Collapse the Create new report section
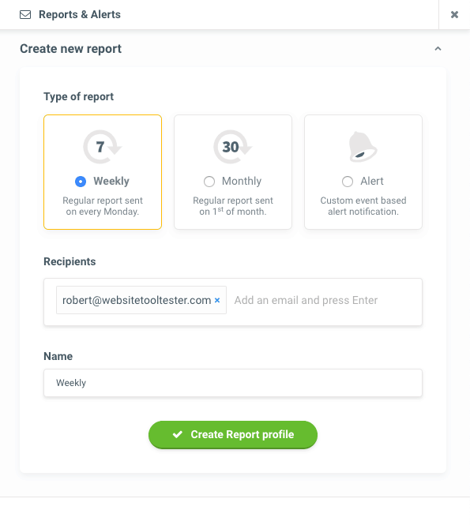 (x=438, y=49)
